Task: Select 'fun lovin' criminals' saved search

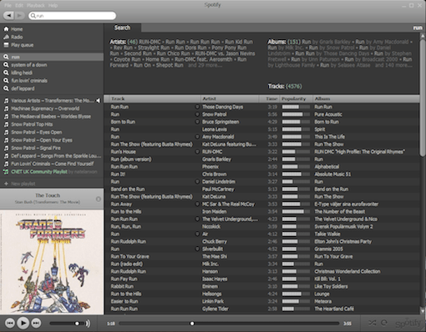Action: point(29,80)
